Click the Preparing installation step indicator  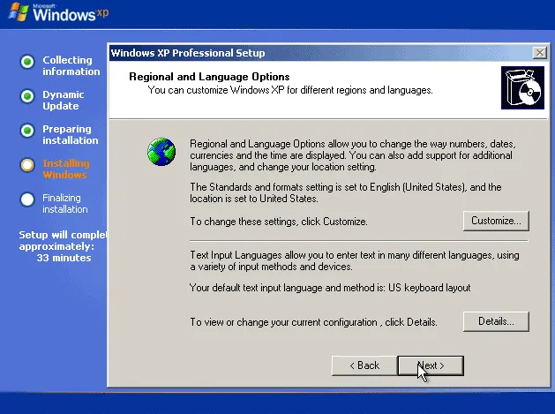(27, 131)
